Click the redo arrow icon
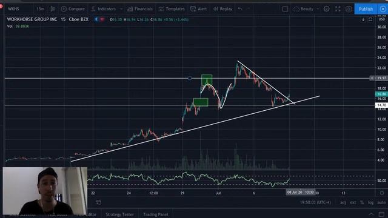 pos(249,9)
